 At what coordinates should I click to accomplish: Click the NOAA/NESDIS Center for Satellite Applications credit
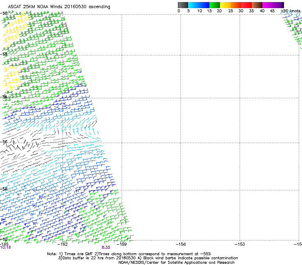[x=176, y=263]
